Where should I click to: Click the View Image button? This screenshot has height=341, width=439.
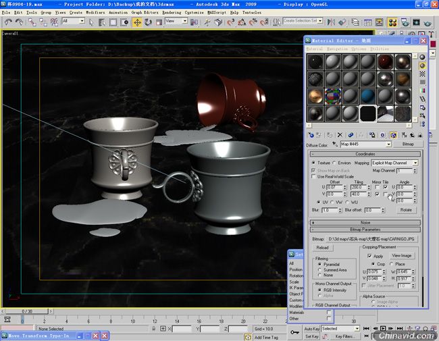[401, 256]
